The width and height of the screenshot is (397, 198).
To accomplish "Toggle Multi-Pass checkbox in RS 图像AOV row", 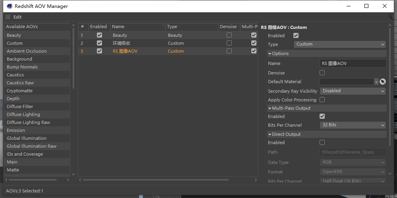I will (254, 51).
